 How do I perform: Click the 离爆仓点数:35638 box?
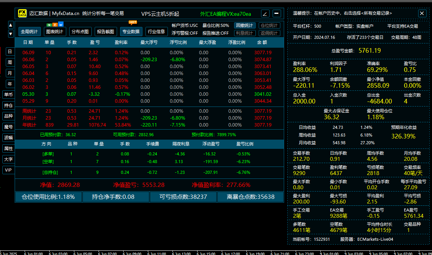click(x=250, y=197)
